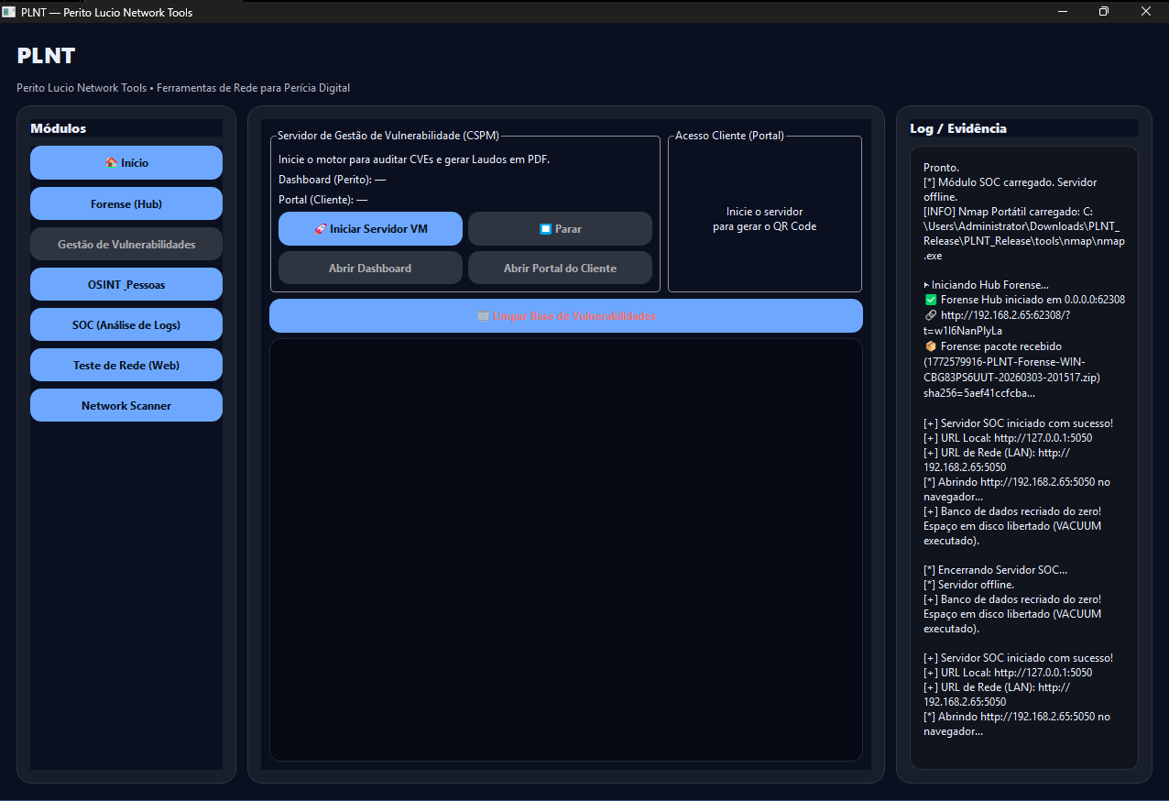The height and width of the screenshot is (801, 1169).
Task: Click the QR Code placeholder in Acesso Cliente
Action: [x=764, y=219]
